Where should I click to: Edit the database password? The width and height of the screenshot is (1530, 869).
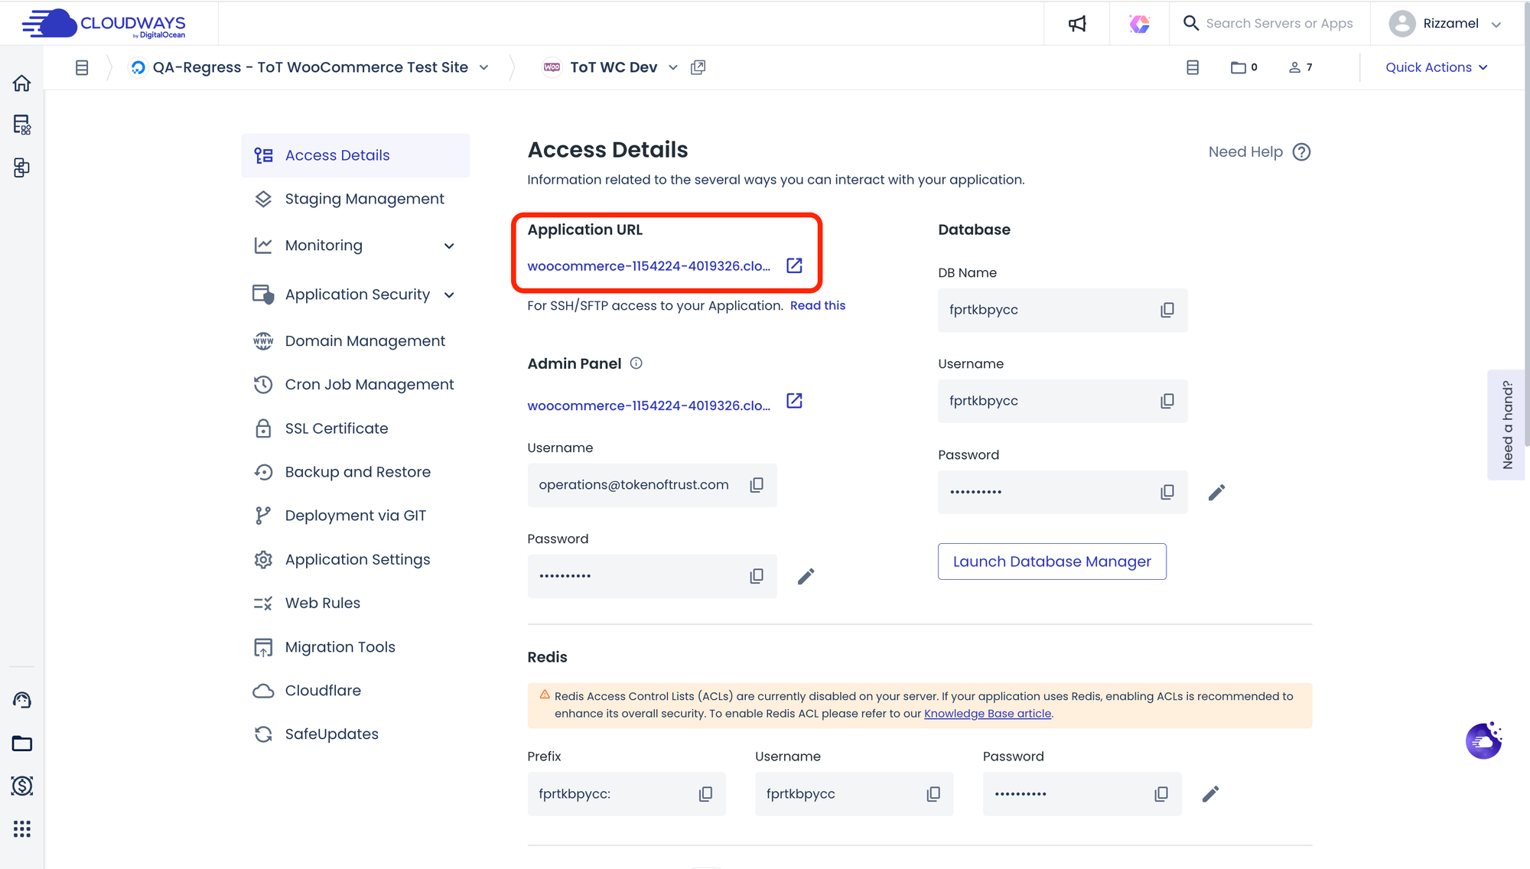[1216, 493]
